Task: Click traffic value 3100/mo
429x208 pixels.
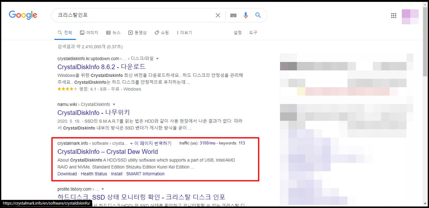Action: (208, 143)
